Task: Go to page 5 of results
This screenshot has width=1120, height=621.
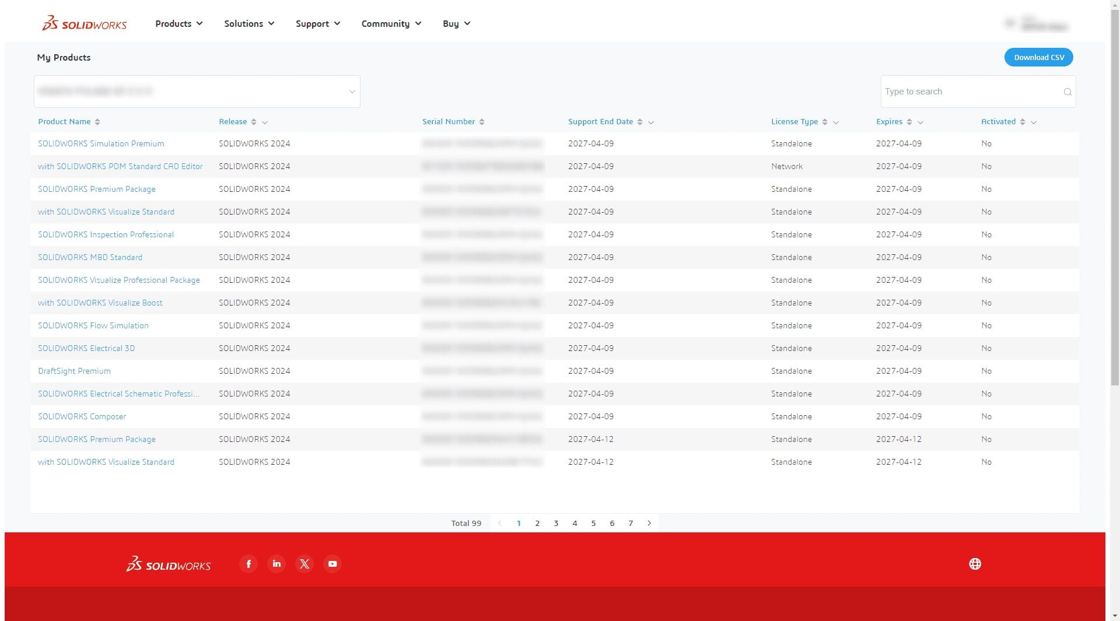Action: click(x=593, y=523)
